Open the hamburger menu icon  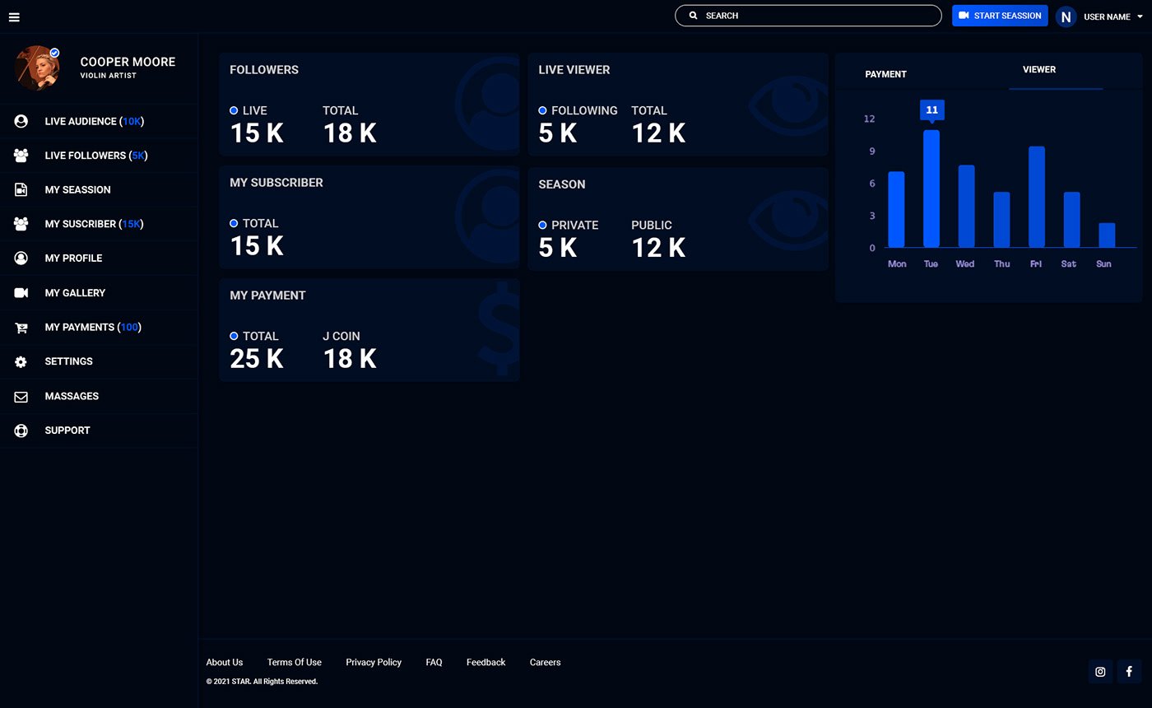[14, 16]
